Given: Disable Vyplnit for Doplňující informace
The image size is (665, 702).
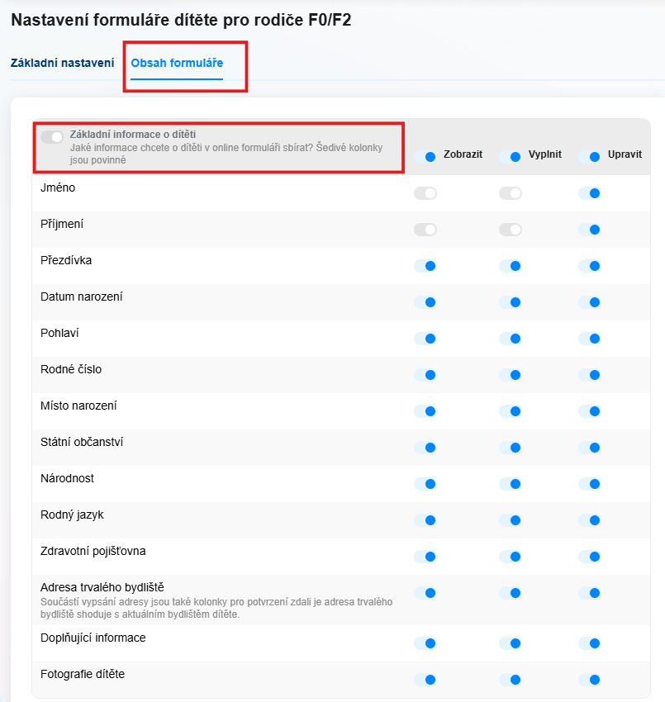Looking at the screenshot, I should [x=511, y=643].
